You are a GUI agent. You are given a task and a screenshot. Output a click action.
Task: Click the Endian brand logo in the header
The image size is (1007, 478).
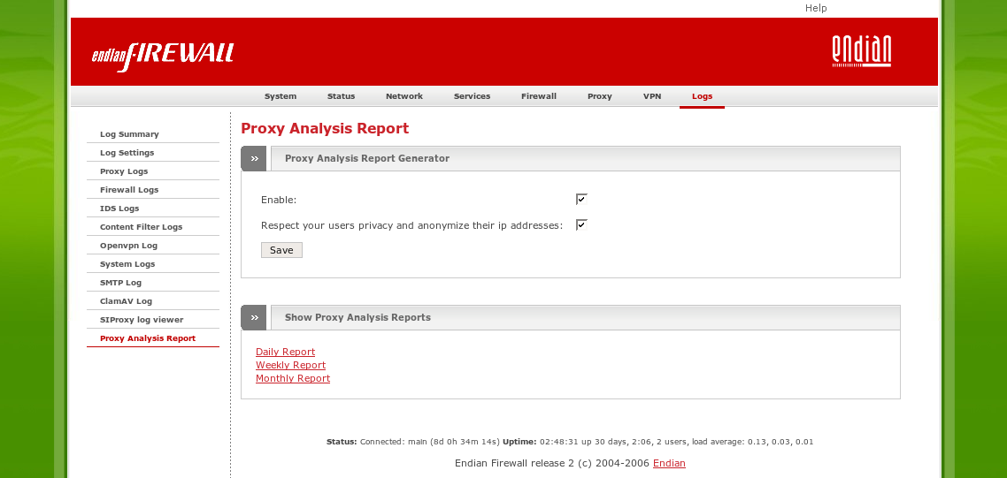[x=861, y=51]
